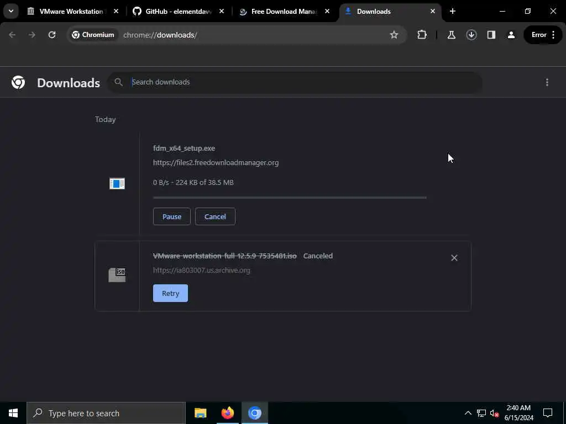Toggle the side panel
566x424 pixels.
[491, 35]
